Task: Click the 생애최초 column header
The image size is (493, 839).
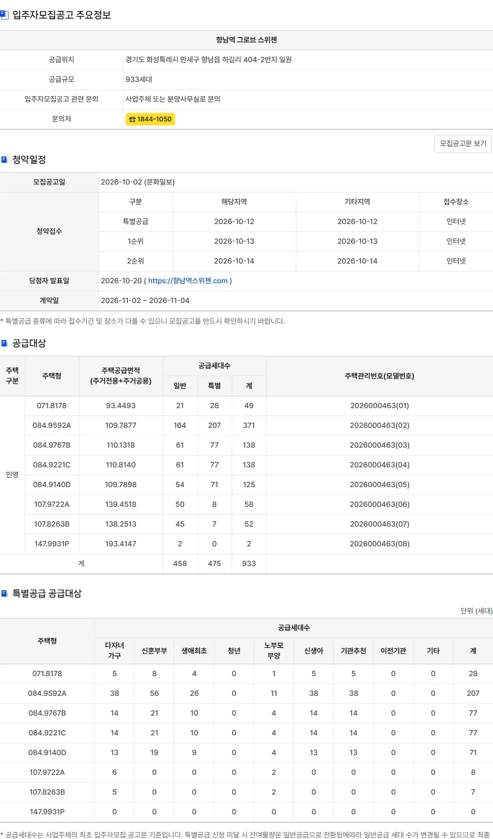Action: pos(194,651)
